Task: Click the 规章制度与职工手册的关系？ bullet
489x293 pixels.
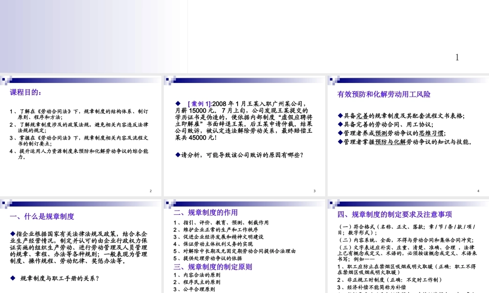Action: [x=55, y=278]
